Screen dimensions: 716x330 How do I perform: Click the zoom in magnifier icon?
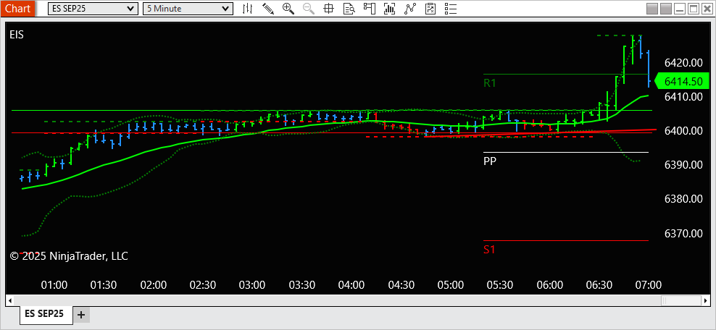(288, 8)
